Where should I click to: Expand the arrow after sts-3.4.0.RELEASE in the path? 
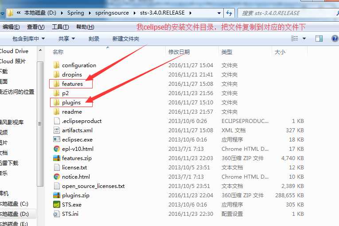tap(191, 13)
